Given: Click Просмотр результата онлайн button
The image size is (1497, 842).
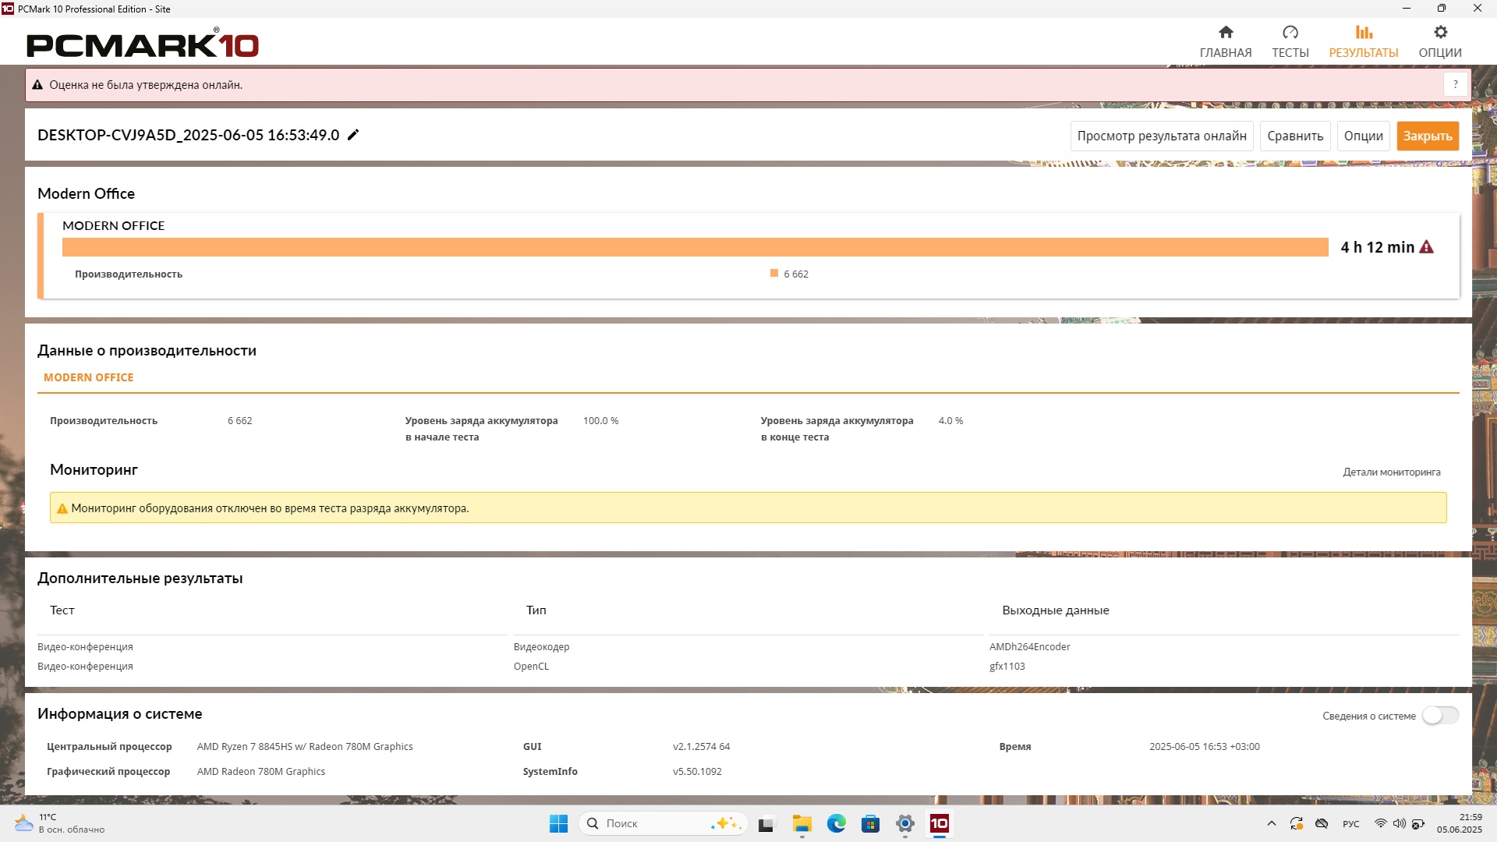Looking at the screenshot, I should coord(1161,136).
